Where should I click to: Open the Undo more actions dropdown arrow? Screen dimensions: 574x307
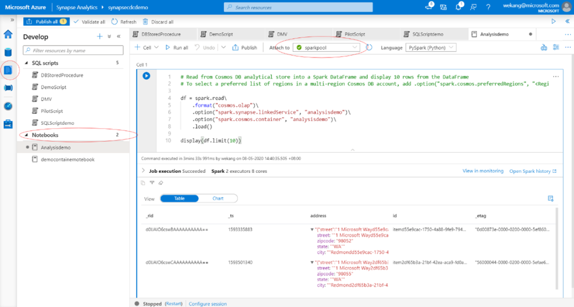(x=223, y=48)
